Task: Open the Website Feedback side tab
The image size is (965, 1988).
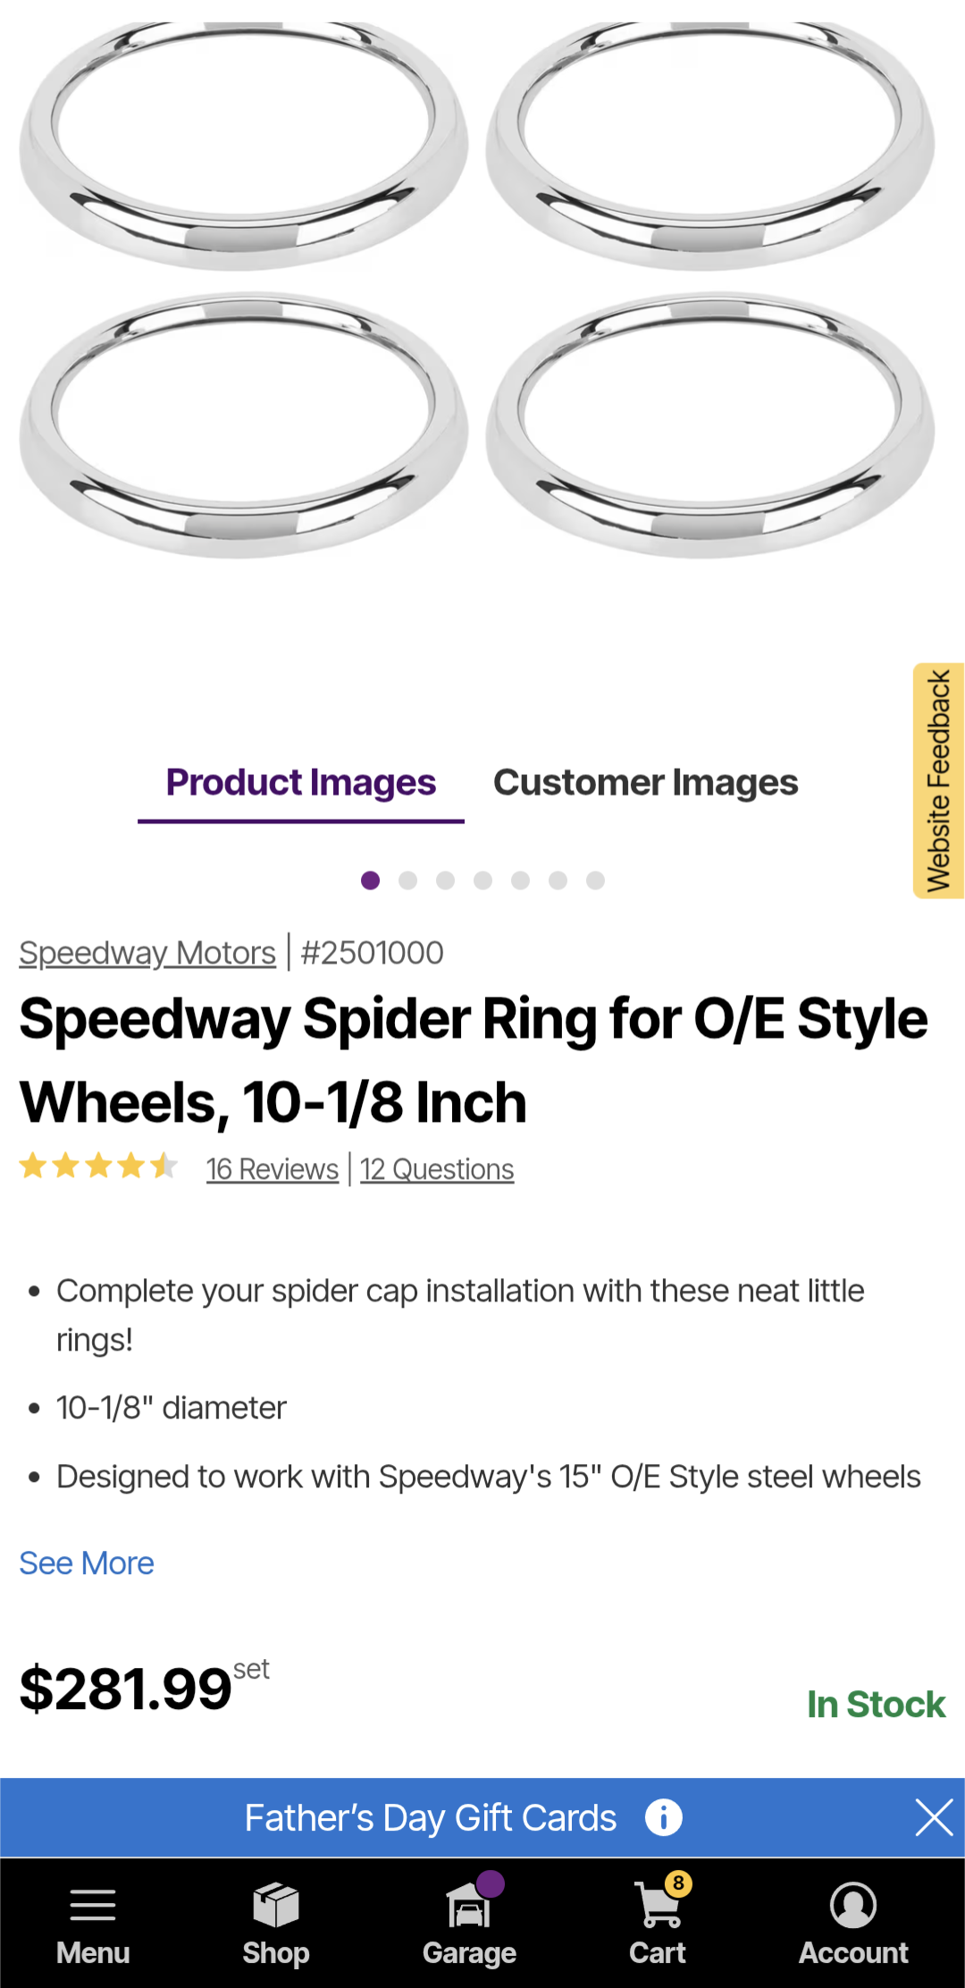Action: click(938, 780)
